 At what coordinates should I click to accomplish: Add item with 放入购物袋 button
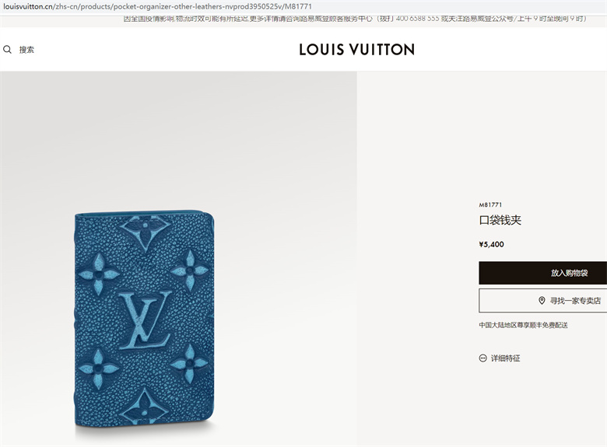542,273
